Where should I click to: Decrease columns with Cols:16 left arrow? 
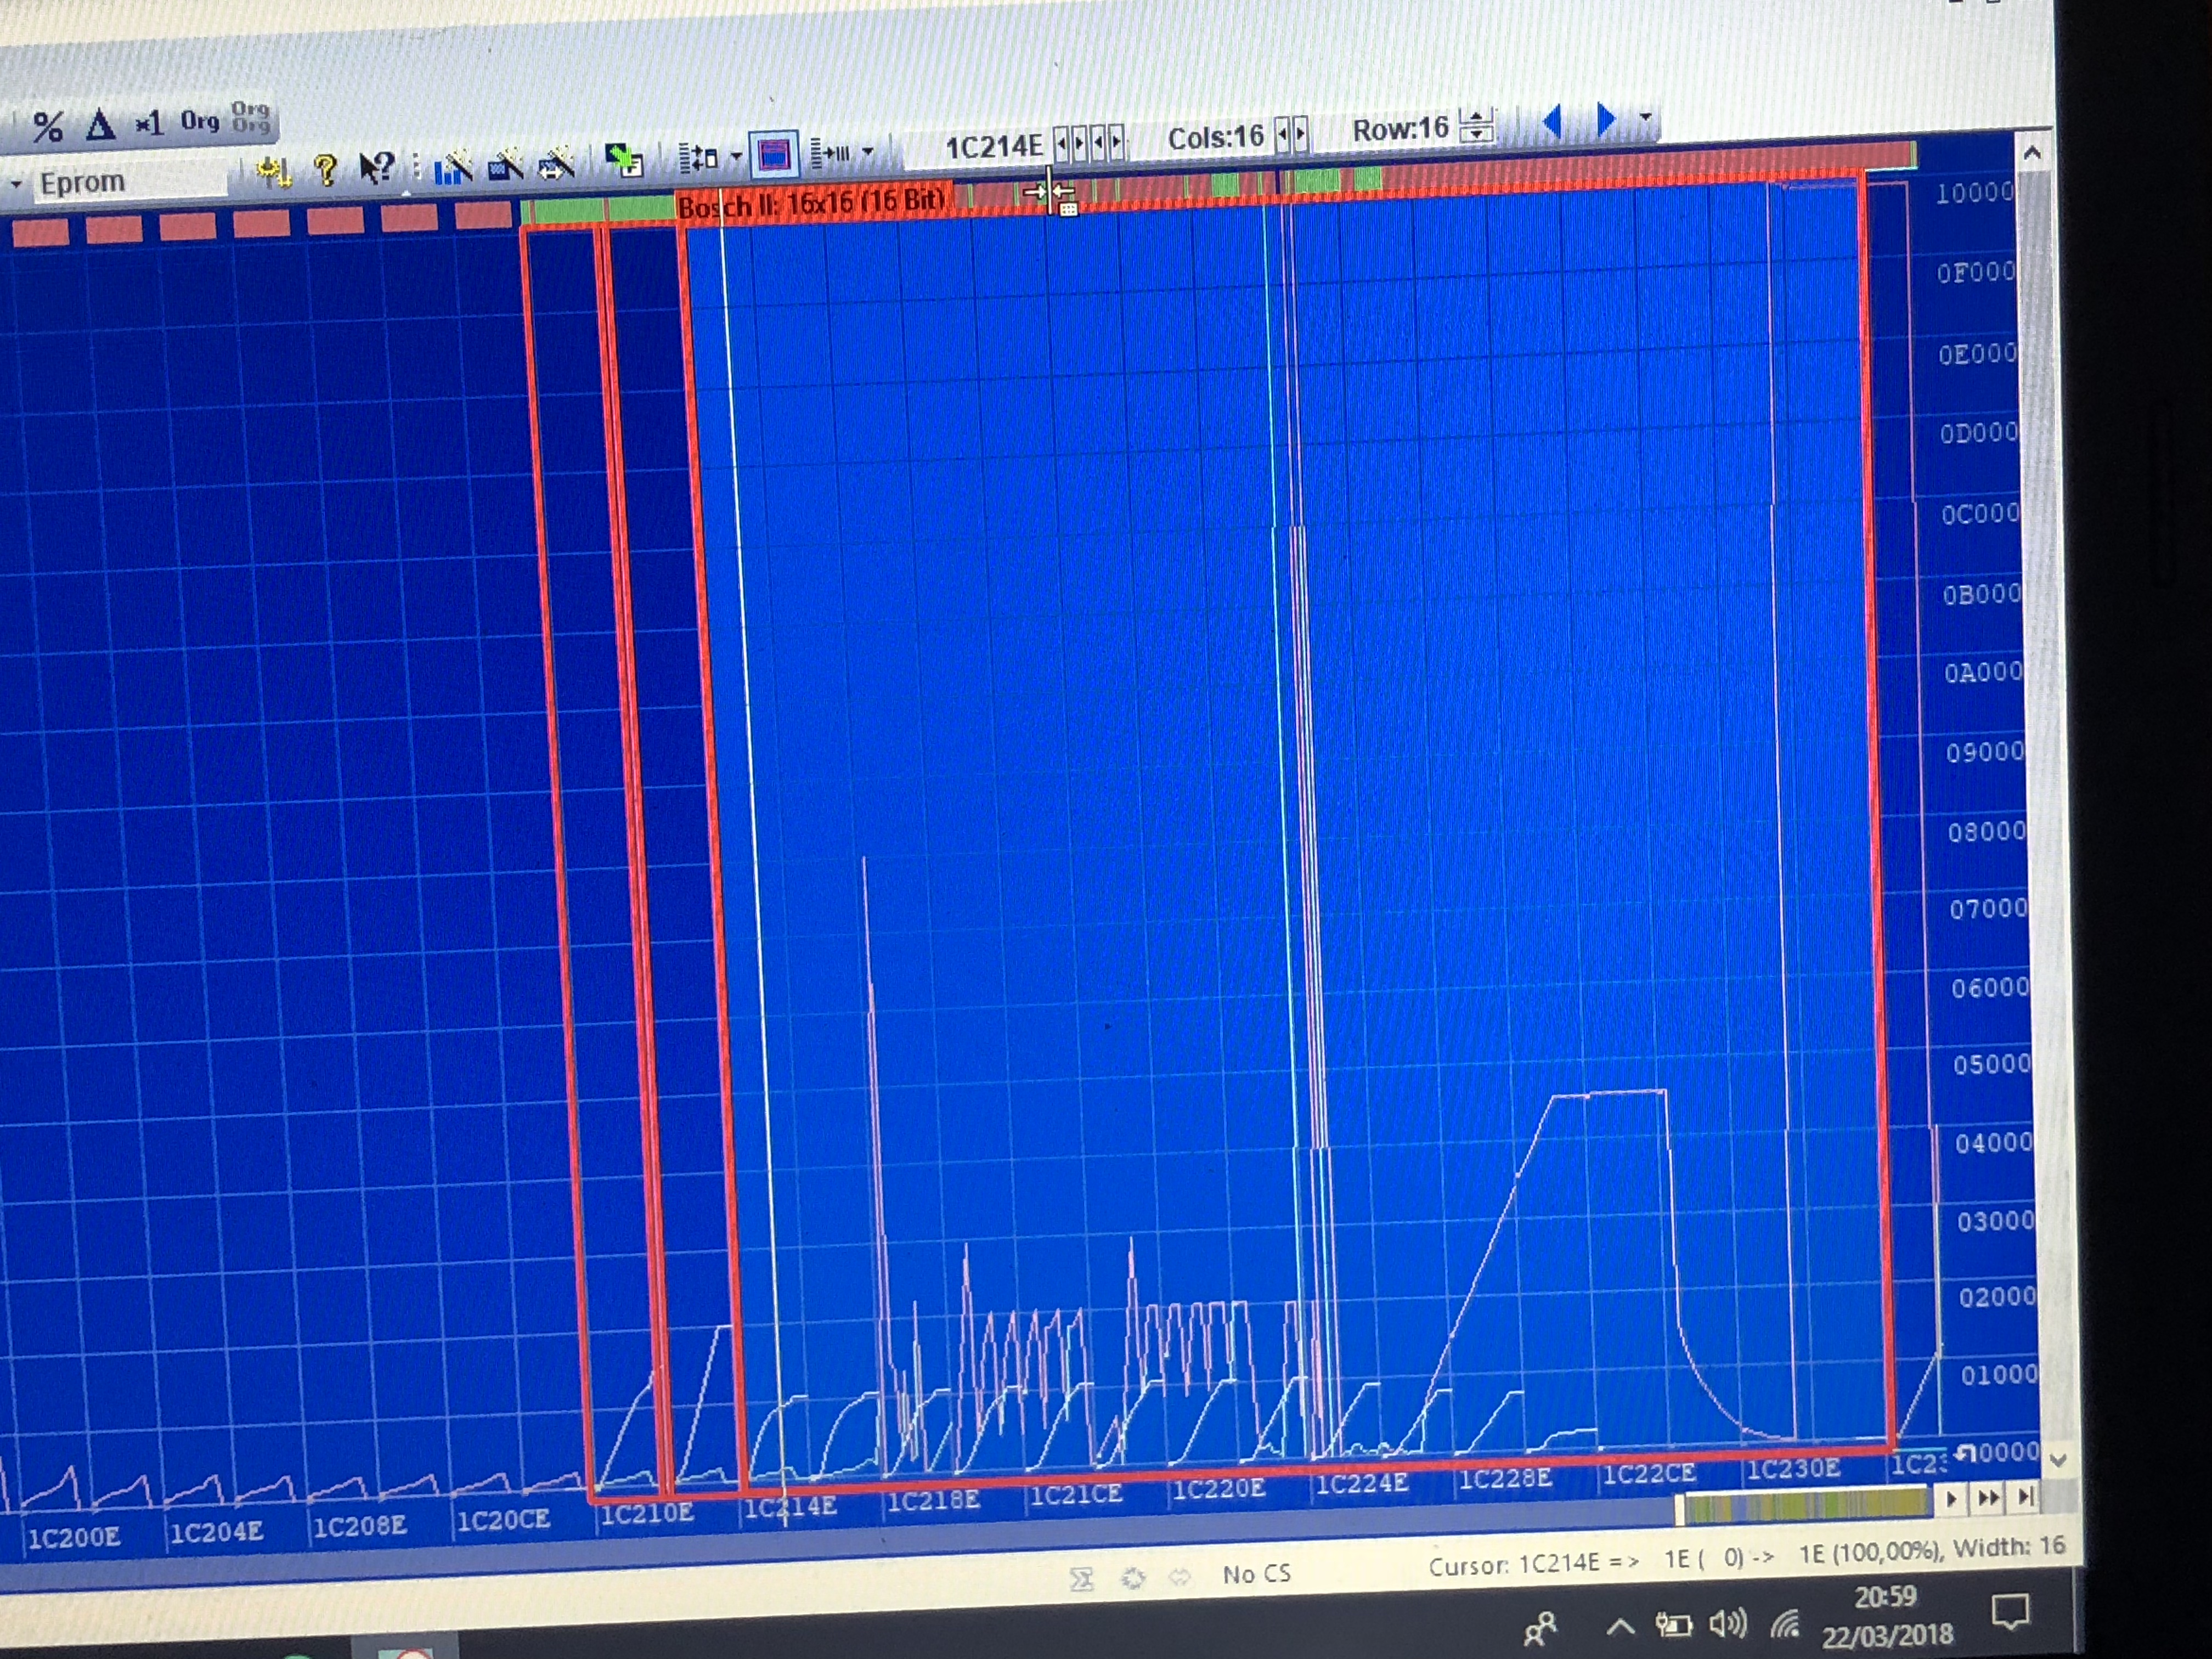pos(1282,134)
